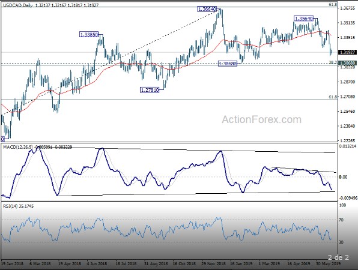The width and height of the screenshot is (358, 270).
Task: Click the 1.36640 price label
Action: coord(207,9)
